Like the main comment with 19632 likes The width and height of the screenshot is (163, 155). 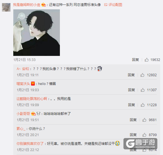[x=146, y=60]
